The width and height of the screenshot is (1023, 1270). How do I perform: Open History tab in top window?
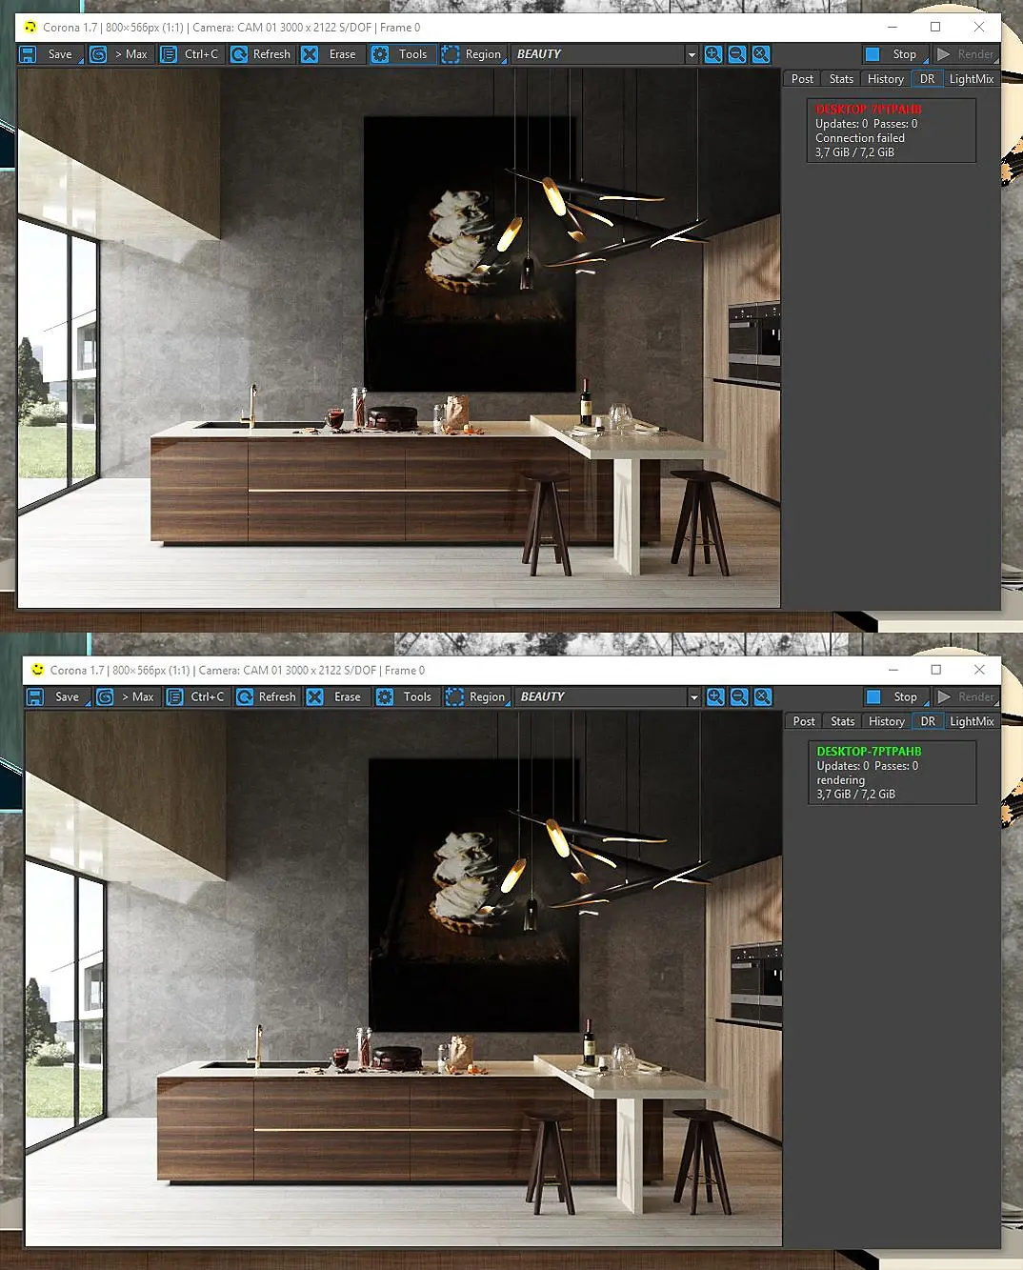pyautogui.click(x=886, y=79)
